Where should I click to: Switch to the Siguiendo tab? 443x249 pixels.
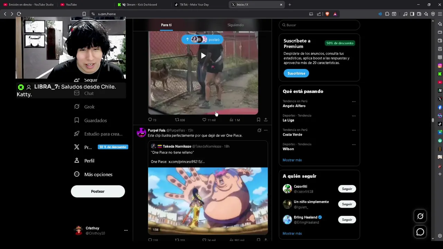(235, 25)
